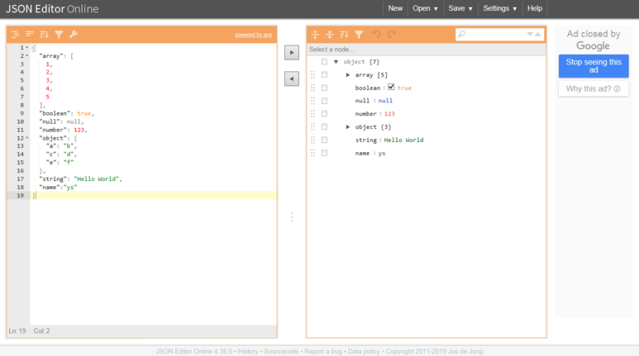The image size is (639, 356).
Task: Open the Save dropdown menu
Action: [460, 8]
